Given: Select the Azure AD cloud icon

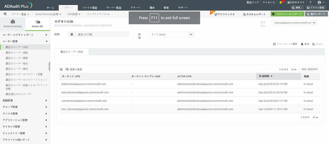Looking at the screenshot, I should (x=38, y=22).
